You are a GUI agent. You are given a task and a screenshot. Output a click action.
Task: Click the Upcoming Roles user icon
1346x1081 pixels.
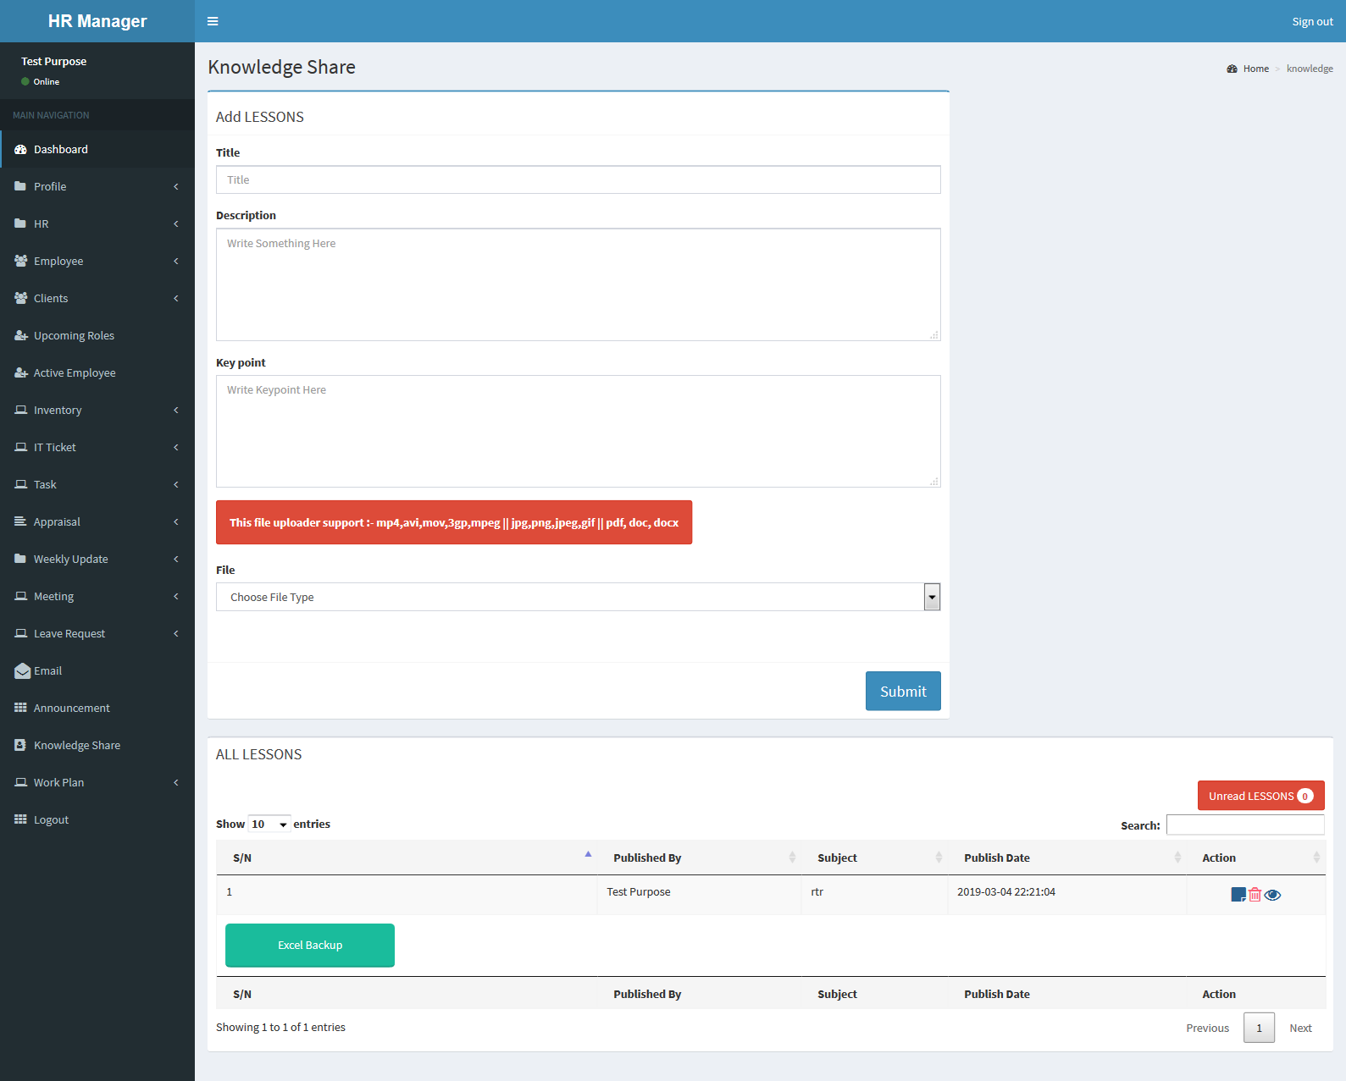pos(21,335)
